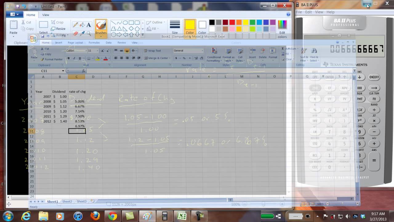394x222 pixels.
Task: Click the plus key on the calculator
Action: 374,144
